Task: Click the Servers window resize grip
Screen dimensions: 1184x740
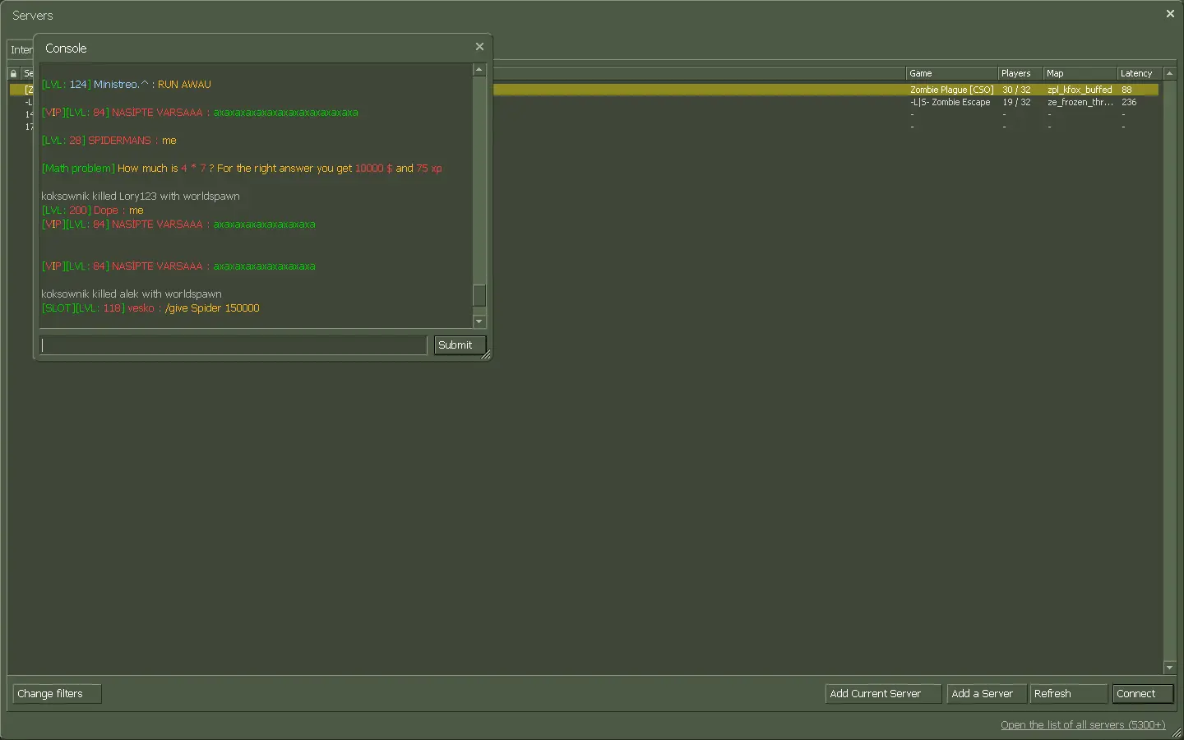Action: [1177, 733]
